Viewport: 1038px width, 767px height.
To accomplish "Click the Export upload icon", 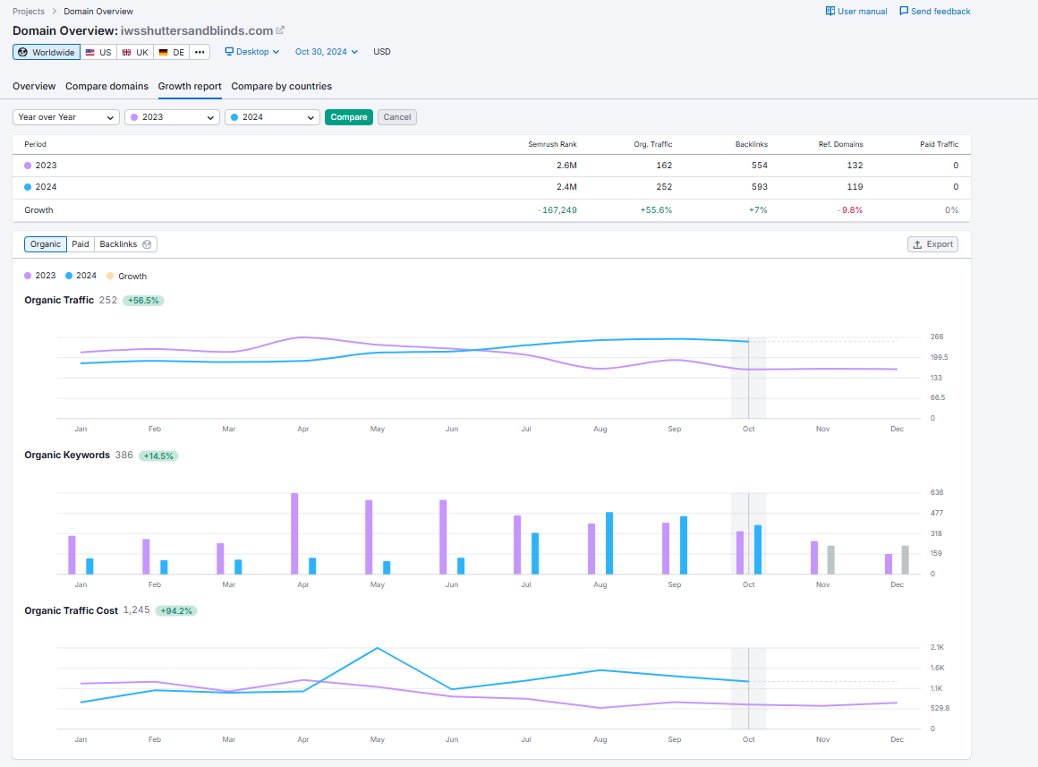I will coord(917,244).
